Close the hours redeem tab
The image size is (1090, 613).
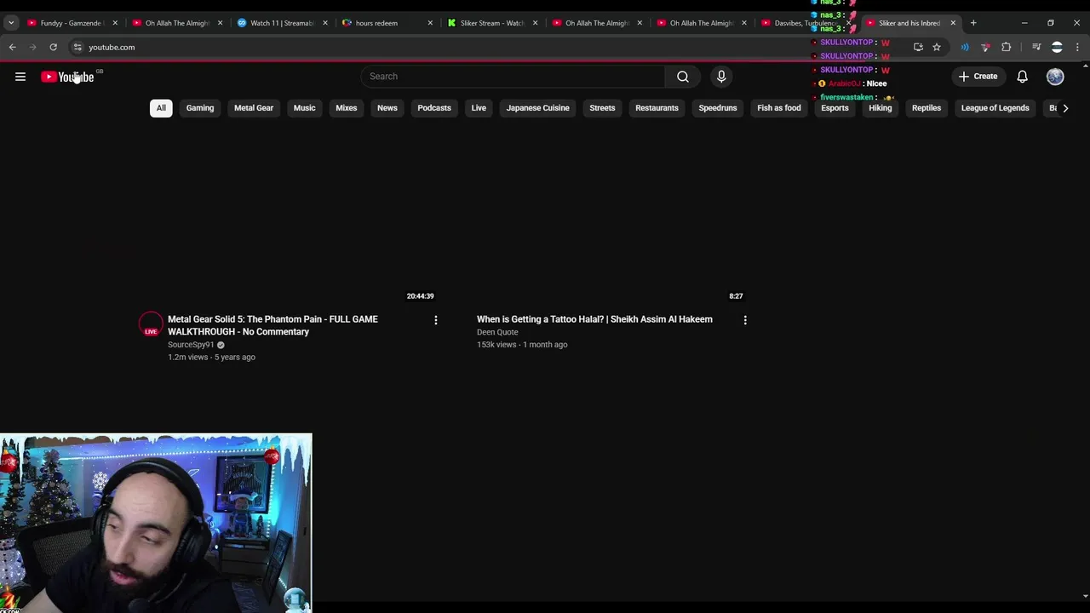coord(430,23)
